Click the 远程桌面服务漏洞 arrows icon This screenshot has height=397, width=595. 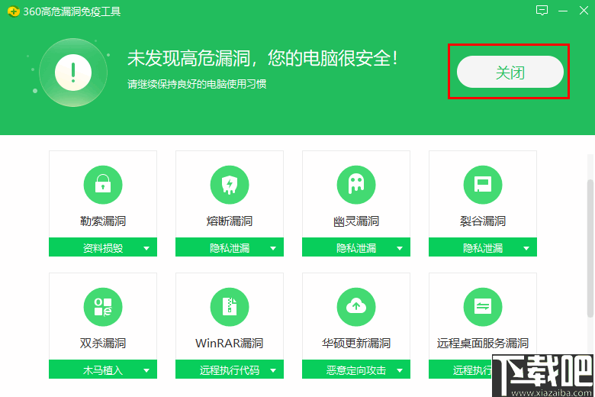tap(483, 307)
